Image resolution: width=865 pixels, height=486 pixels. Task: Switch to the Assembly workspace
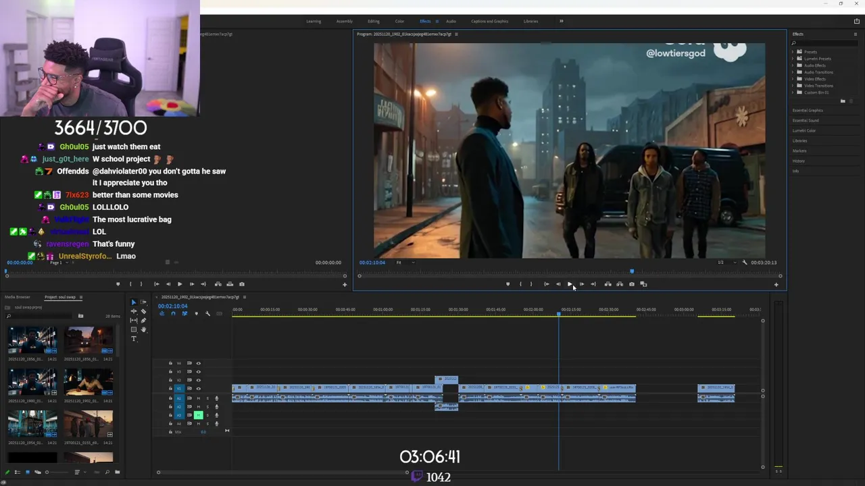click(345, 21)
